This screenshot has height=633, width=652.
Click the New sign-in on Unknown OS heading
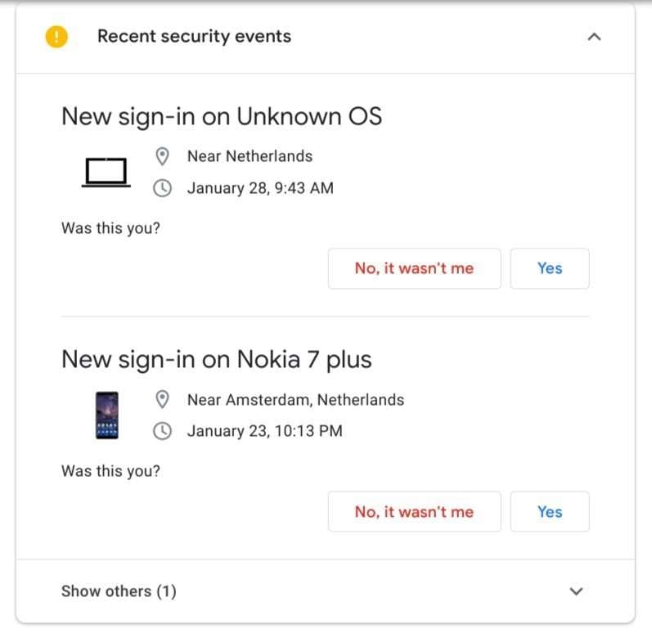click(222, 116)
